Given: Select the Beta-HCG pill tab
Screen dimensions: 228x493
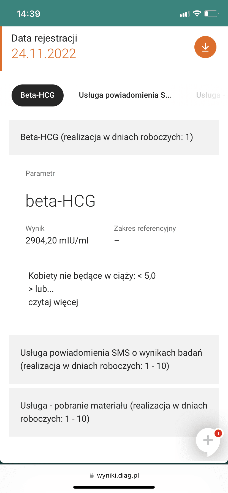Looking at the screenshot, I should [37, 95].
